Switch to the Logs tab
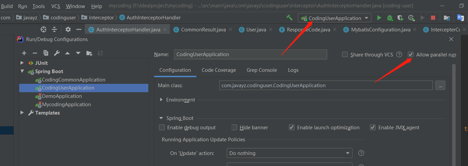 point(293,70)
